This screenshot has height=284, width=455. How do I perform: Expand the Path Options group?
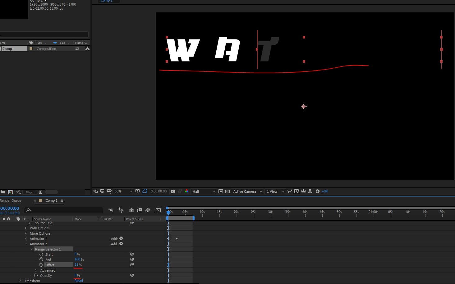click(x=25, y=228)
